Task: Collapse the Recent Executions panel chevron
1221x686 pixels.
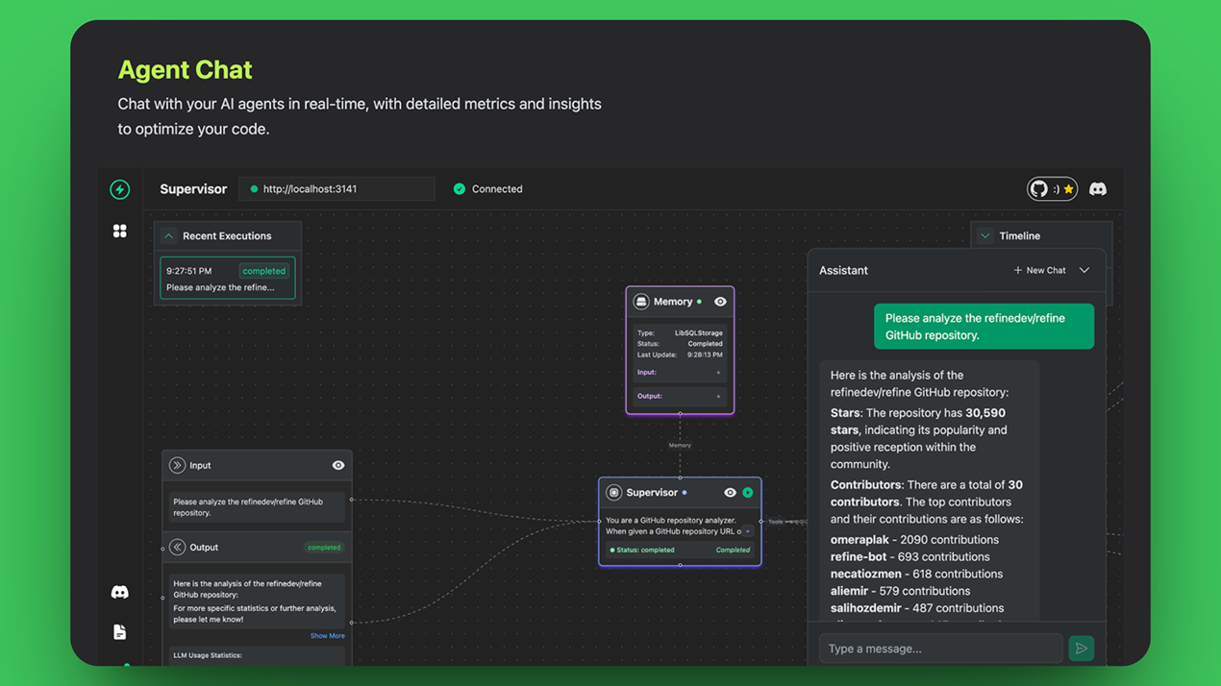Action: (x=169, y=236)
